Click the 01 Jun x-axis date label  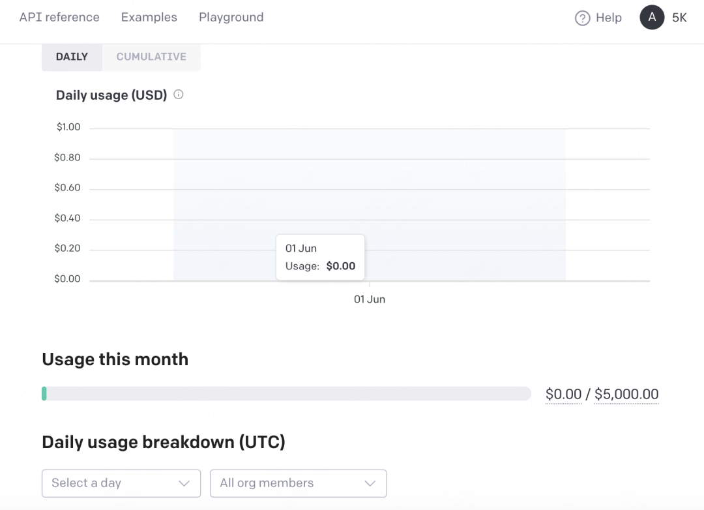pos(370,299)
